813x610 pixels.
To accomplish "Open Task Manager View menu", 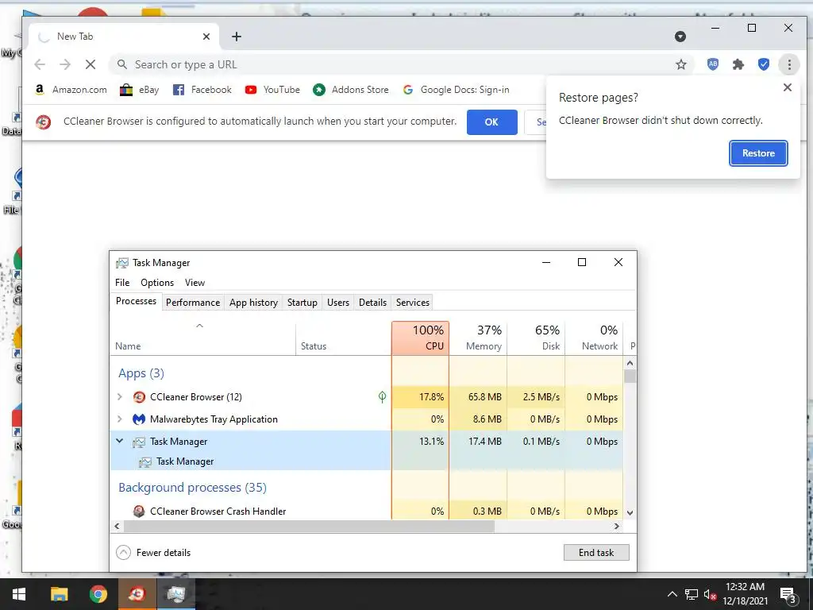I will click(195, 283).
